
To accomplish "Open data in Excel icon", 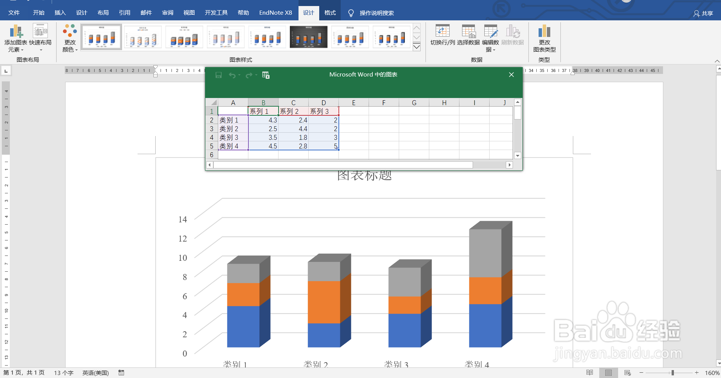I will [x=266, y=75].
